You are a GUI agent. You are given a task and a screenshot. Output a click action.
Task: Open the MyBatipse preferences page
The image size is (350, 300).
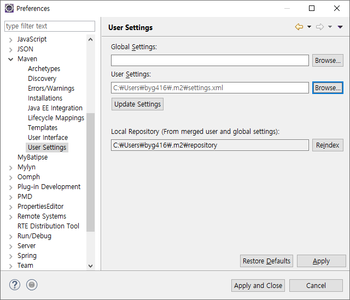pos(33,157)
